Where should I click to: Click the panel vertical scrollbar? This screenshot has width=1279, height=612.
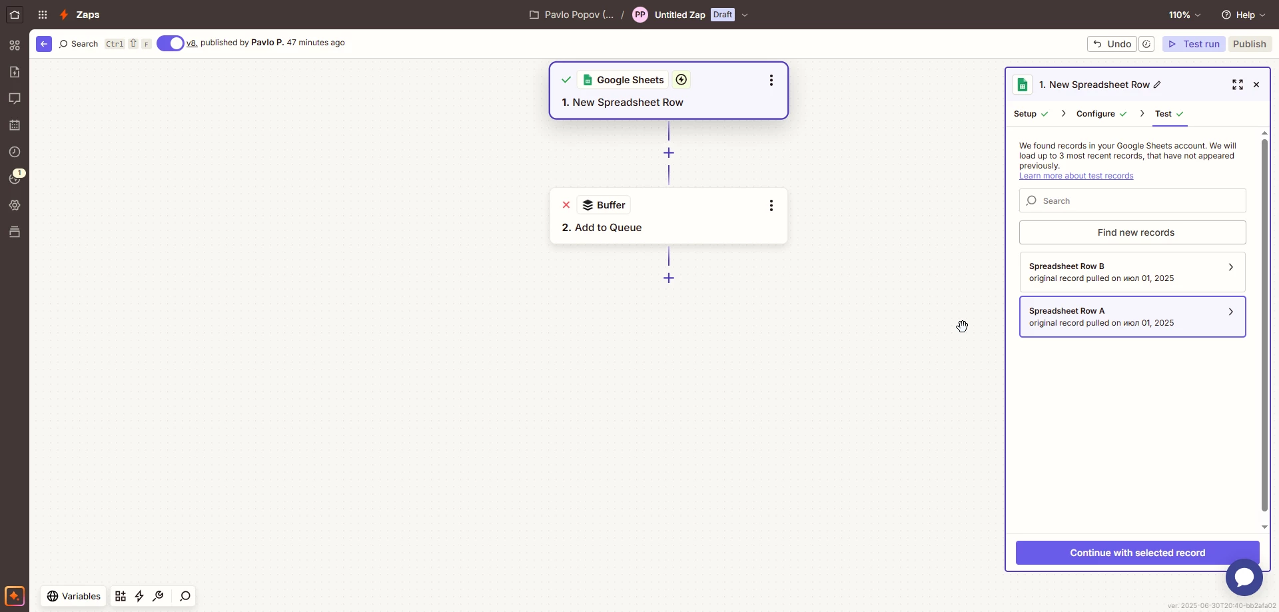pos(1264,325)
